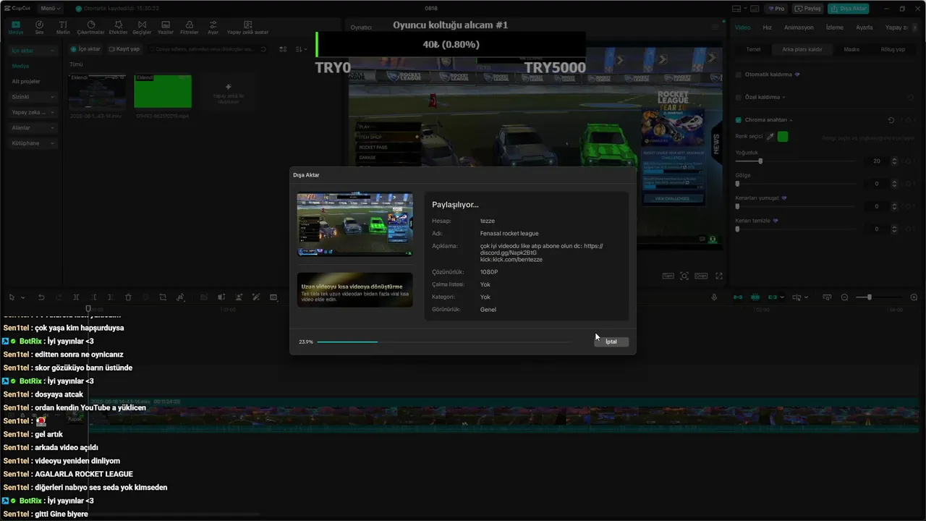The height and width of the screenshot is (521, 926).
Task: Click the timeline microphone record icon
Action: click(x=714, y=297)
